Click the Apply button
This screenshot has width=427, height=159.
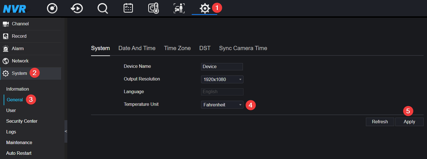point(409,122)
